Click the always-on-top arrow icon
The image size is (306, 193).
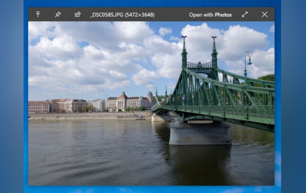tap(38, 14)
